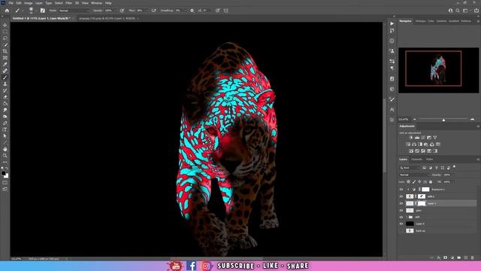Select the Lasso tool
The height and width of the screenshot is (271, 481).
coord(5,38)
